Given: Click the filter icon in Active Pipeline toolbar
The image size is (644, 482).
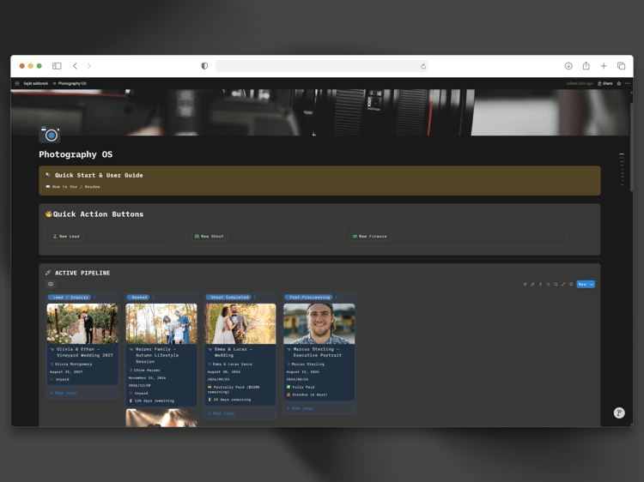Looking at the screenshot, I should pos(525,284).
